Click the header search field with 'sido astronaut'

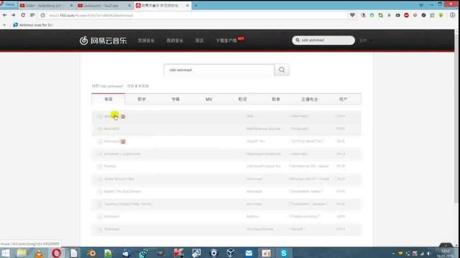pyautogui.click(x=323, y=40)
